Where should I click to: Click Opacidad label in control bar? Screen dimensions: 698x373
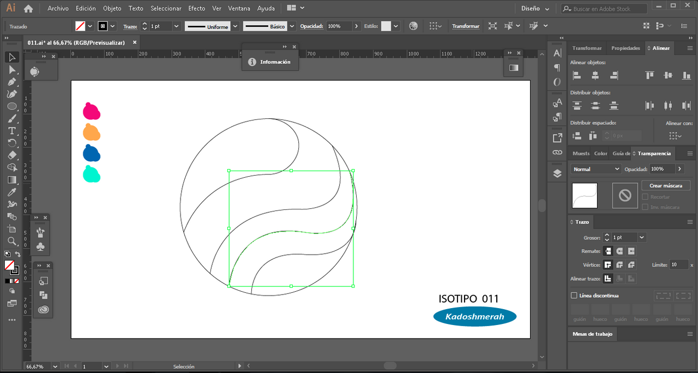[311, 26]
